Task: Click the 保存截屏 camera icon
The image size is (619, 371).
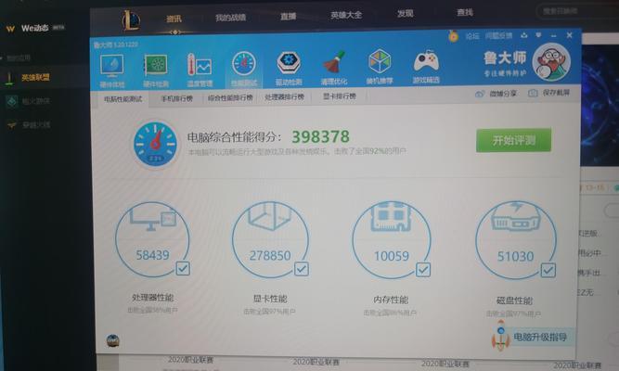Action: 533,93
